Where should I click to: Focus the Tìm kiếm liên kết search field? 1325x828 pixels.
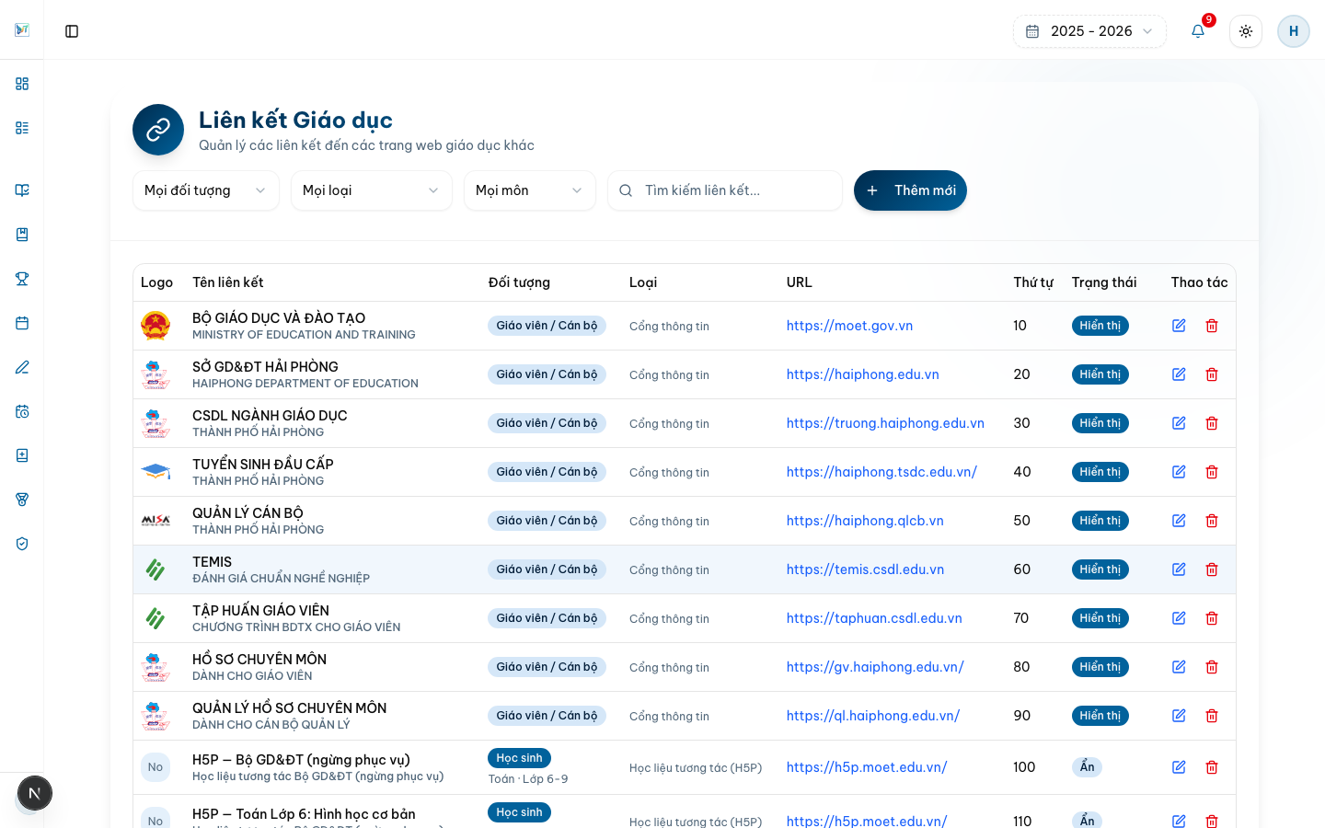(725, 190)
